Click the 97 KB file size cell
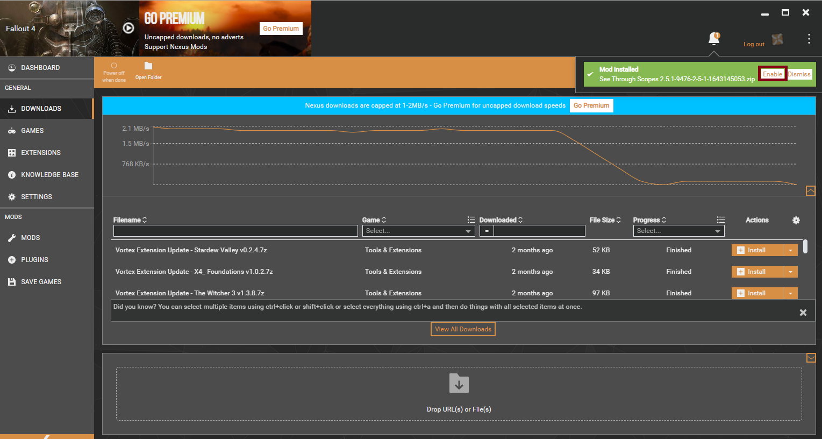 (601, 293)
